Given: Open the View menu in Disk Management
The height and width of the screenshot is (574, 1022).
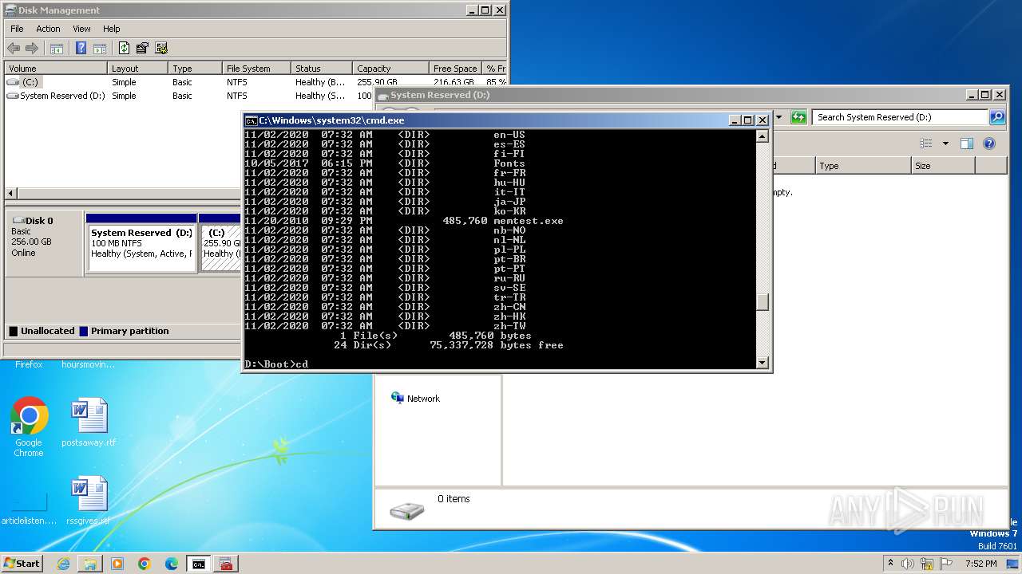Looking at the screenshot, I should click(81, 29).
